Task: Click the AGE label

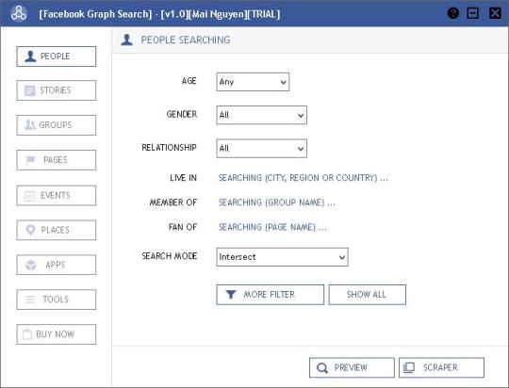Action: click(189, 81)
